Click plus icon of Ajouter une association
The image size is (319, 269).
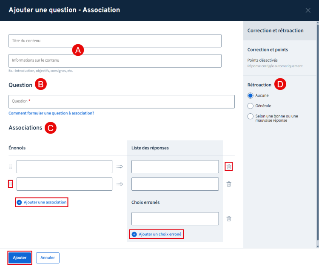[x=19, y=202]
